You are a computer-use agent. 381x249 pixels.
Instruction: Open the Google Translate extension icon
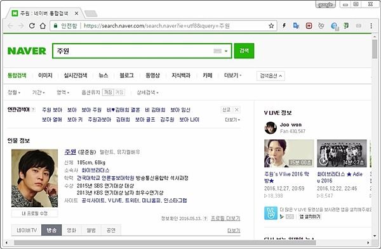(x=296, y=25)
